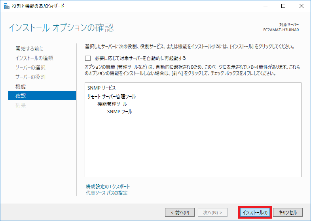The height and width of the screenshot is (221, 311).
Task: Select the SNMP ツール entry
Action: (119, 112)
